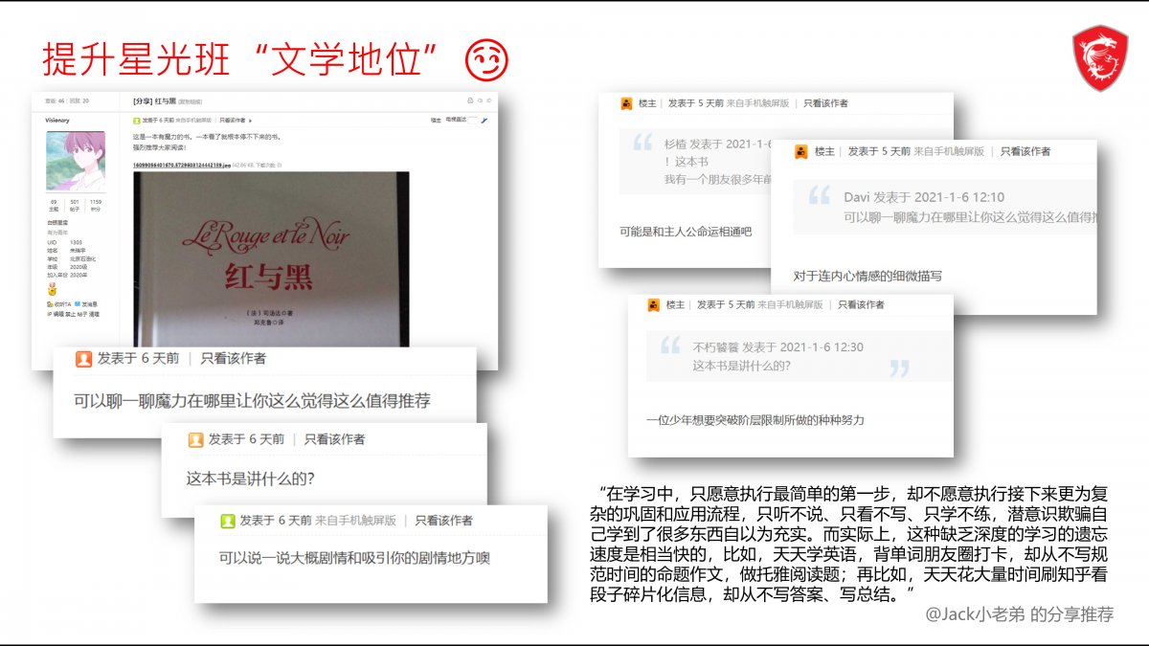This screenshot has height=646, width=1149.
Task: Click the 发消息 link under the profile
Action: point(90,303)
